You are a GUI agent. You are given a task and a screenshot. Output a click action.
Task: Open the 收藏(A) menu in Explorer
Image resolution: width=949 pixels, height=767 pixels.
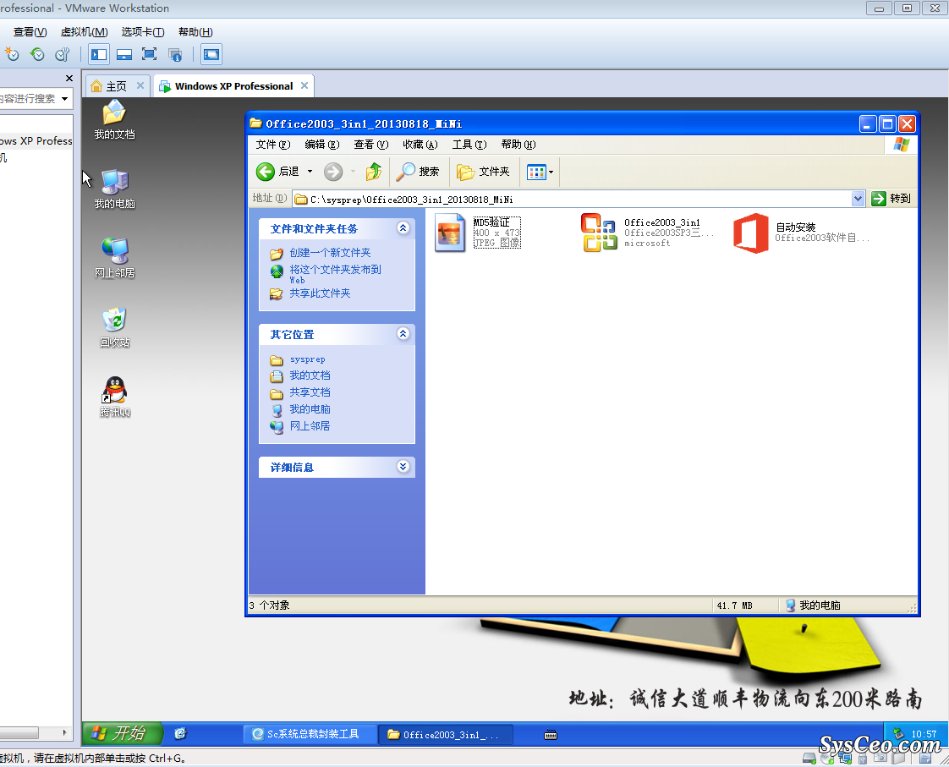click(x=420, y=145)
